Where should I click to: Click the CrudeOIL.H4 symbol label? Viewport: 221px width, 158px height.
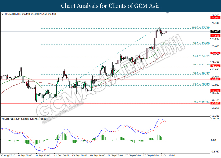pos(13,14)
